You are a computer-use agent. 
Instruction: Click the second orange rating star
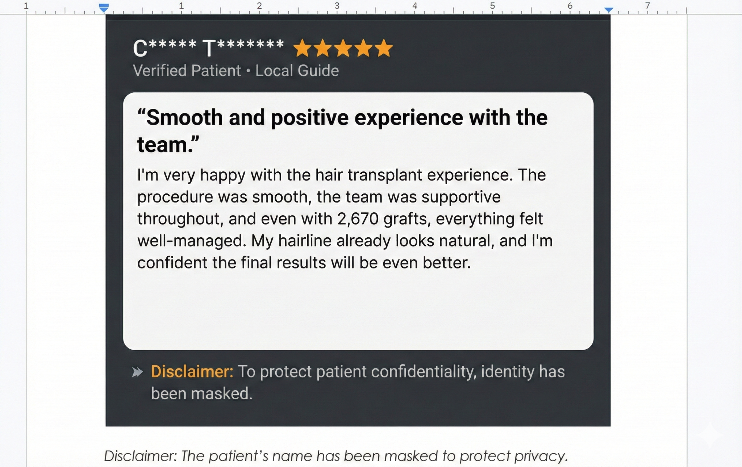pyautogui.click(x=323, y=49)
